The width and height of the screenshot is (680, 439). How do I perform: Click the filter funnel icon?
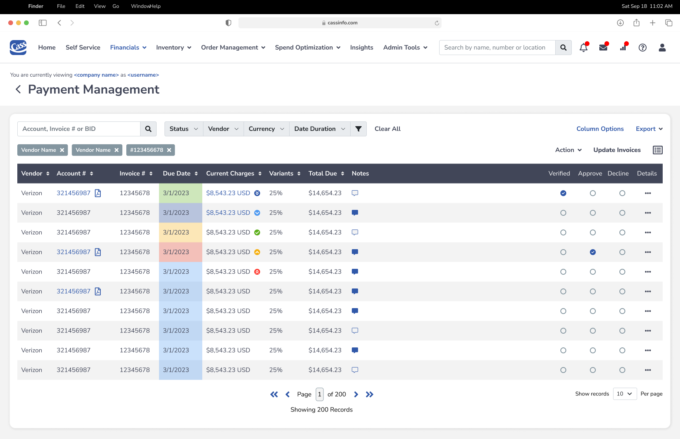click(358, 129)
